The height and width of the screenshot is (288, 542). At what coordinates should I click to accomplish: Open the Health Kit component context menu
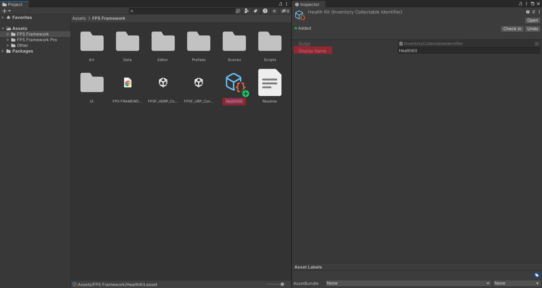pos(539,12)
